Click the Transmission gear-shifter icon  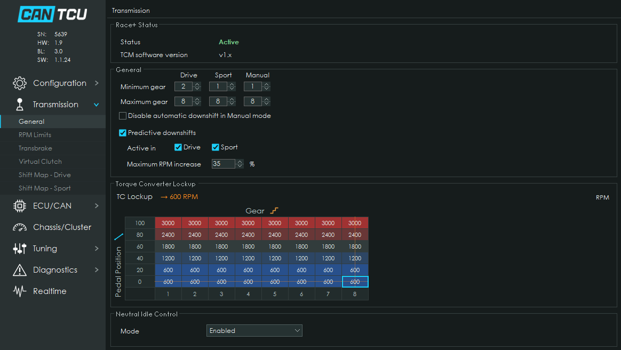pyautogui.click(x=19, y=105)
